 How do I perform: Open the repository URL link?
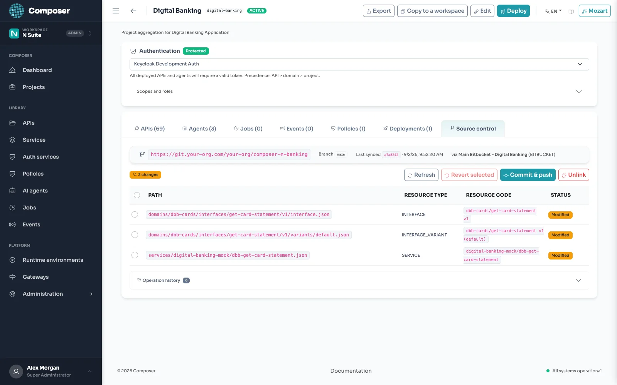[229, 154]
